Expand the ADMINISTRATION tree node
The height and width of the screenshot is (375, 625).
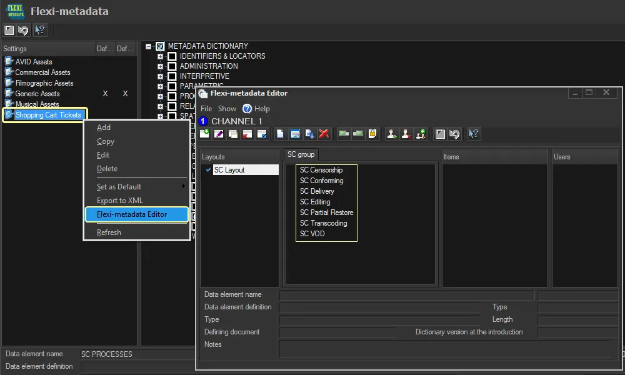tap(160, 66)
